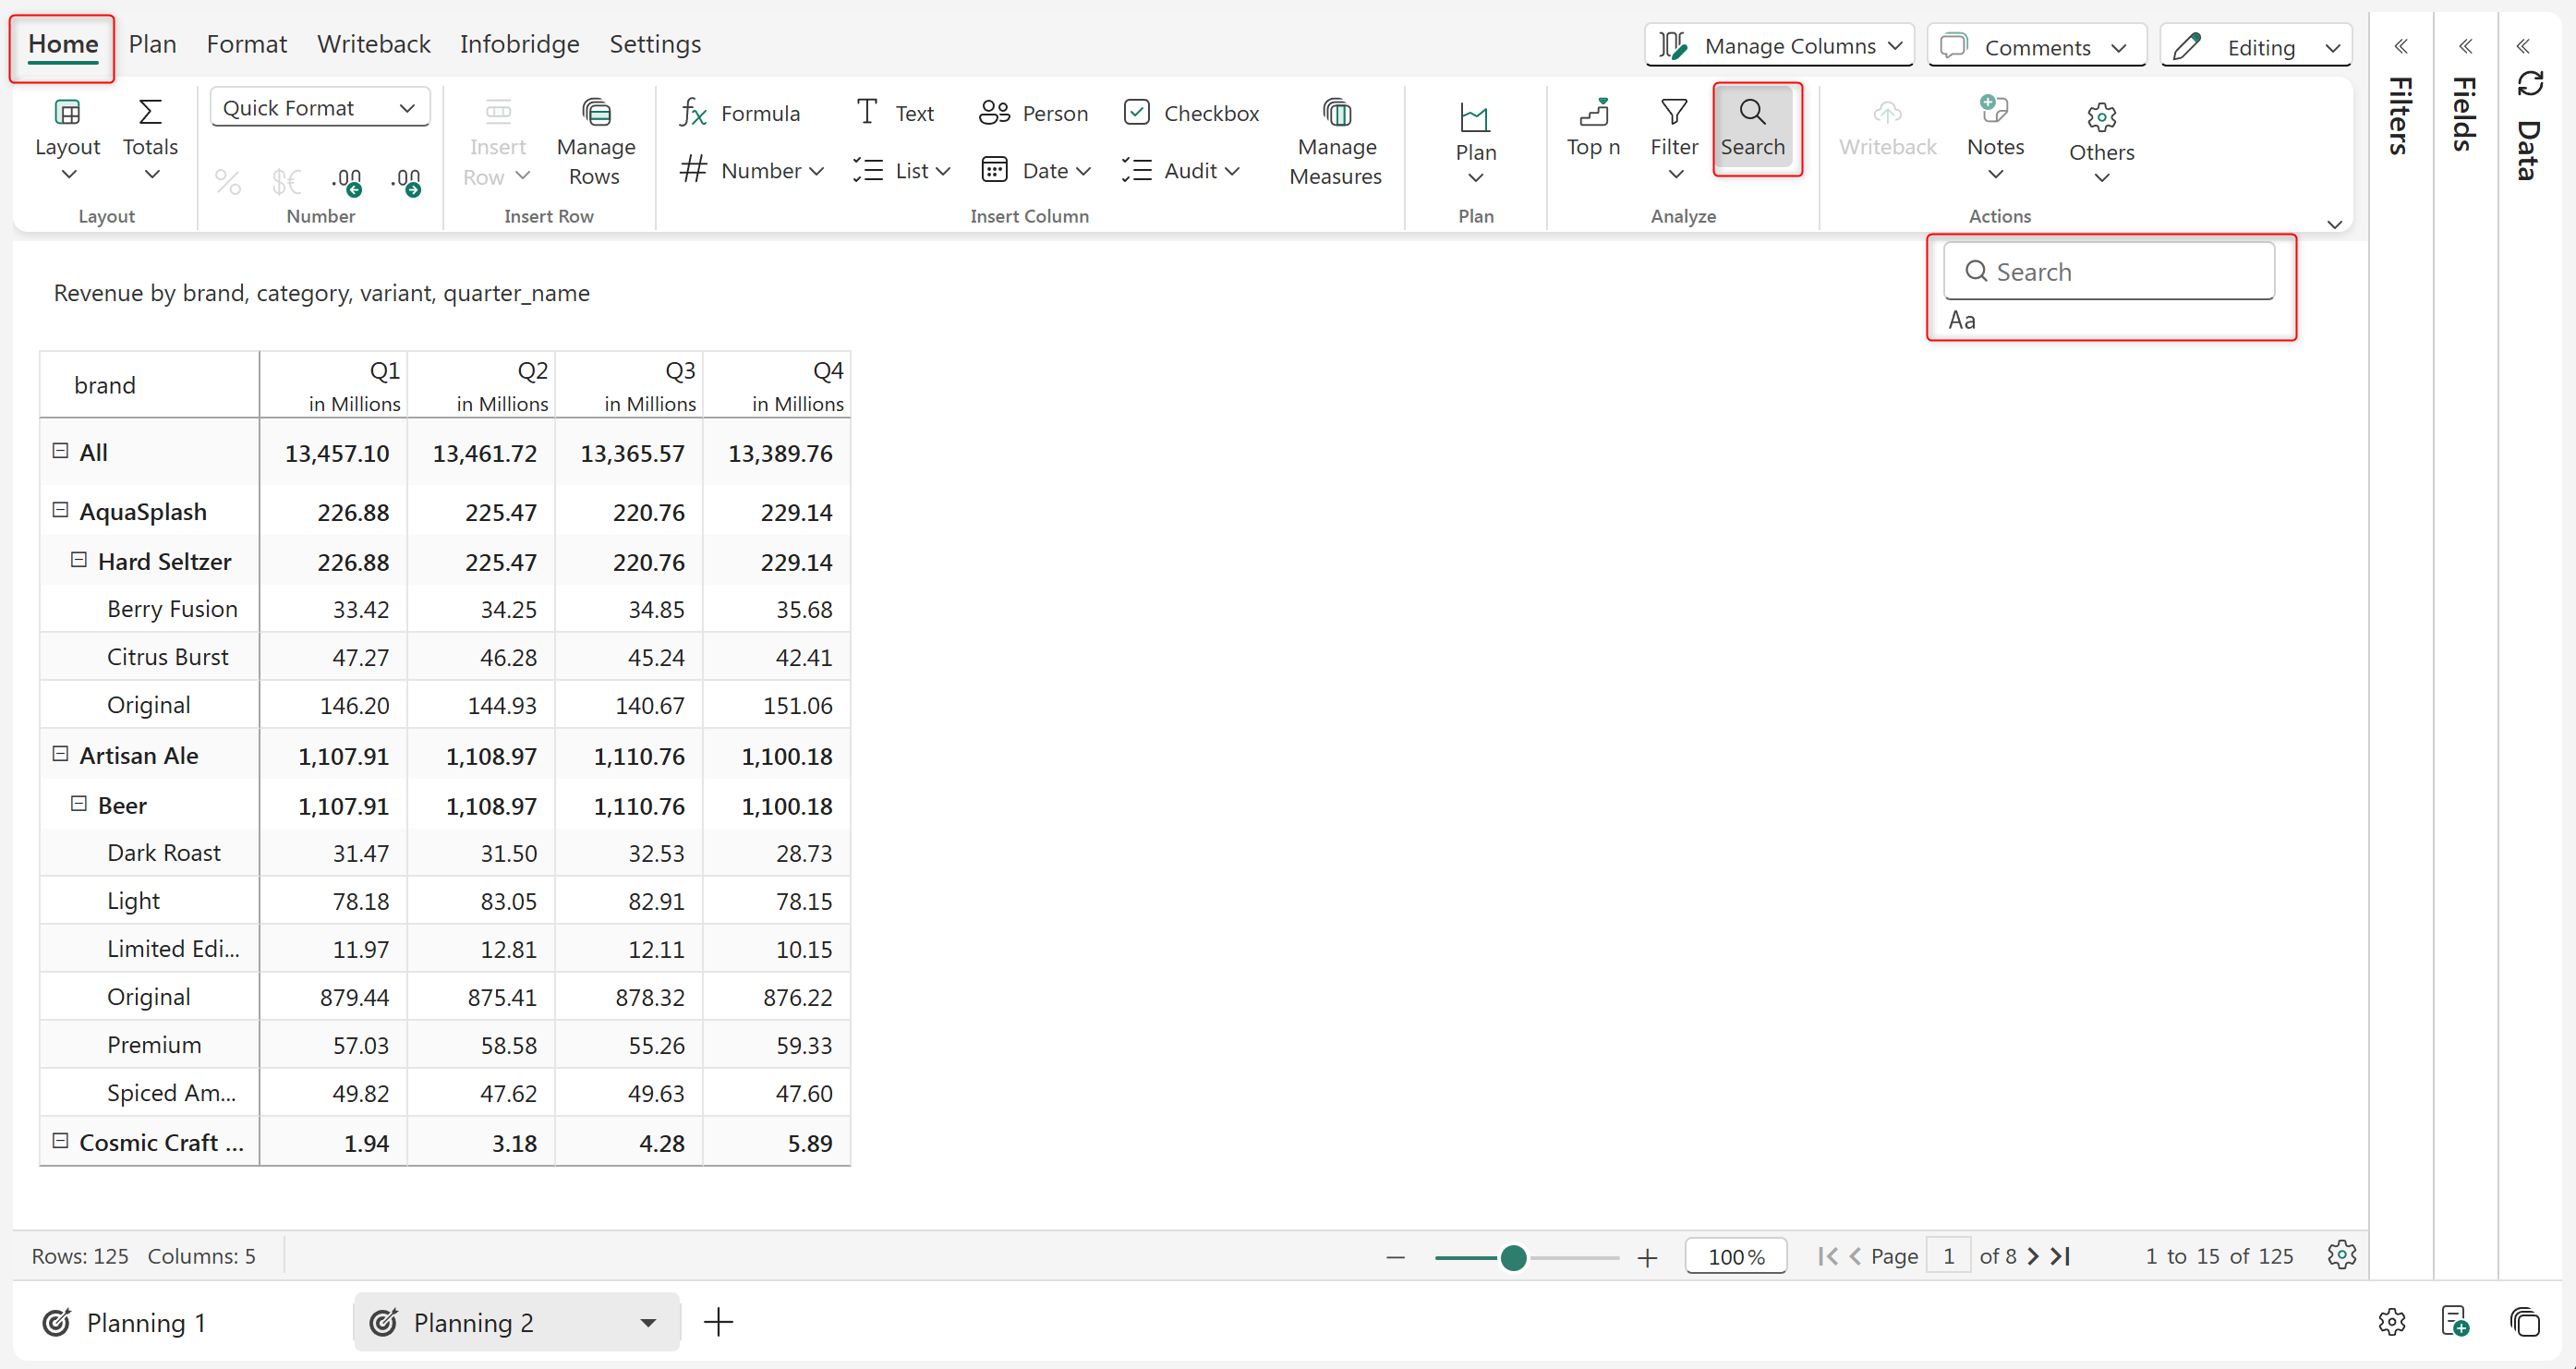Open grid settings gear in status bar
The image size is (2576, 1369).
pos(2341,1255)
